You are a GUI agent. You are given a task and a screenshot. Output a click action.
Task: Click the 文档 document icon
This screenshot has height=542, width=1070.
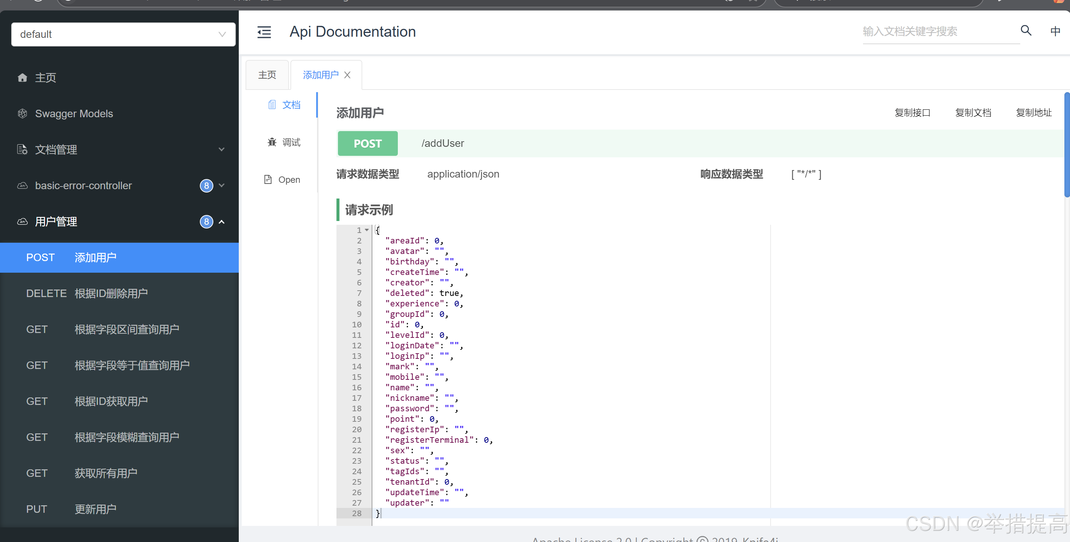272,105
